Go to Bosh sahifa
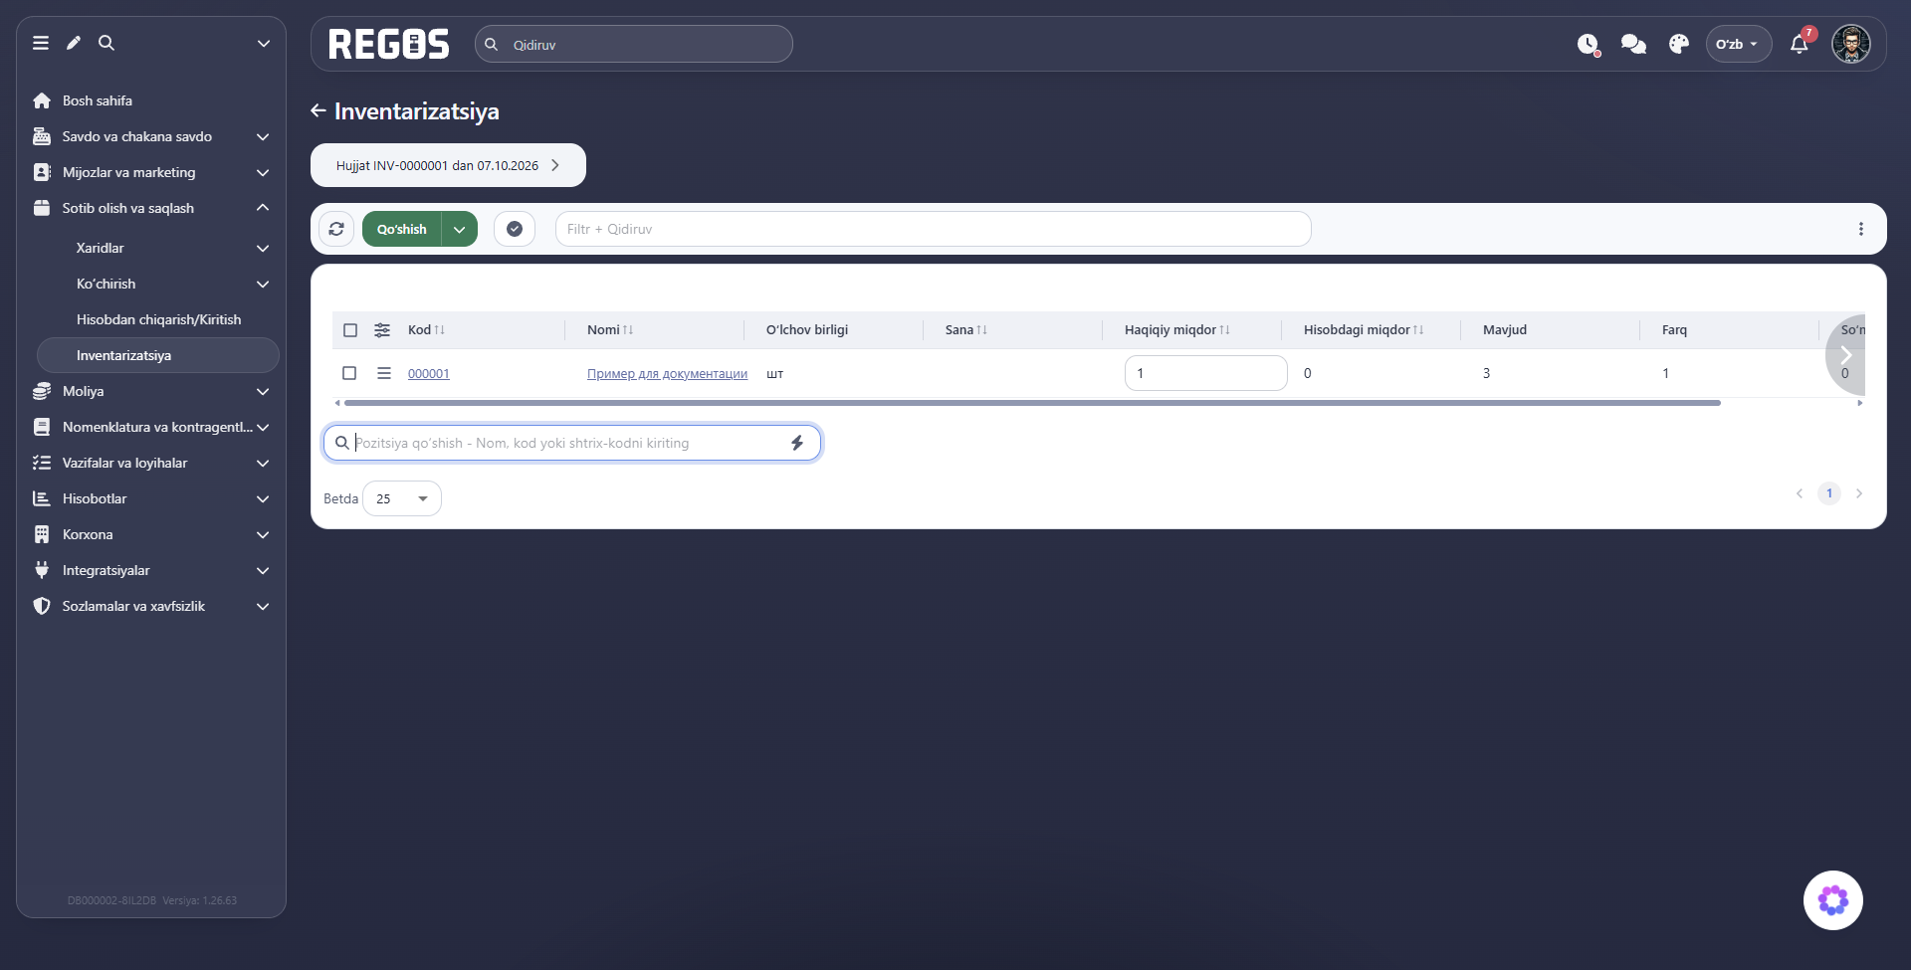The image size is (1911, 970). (x=98, y=100)
